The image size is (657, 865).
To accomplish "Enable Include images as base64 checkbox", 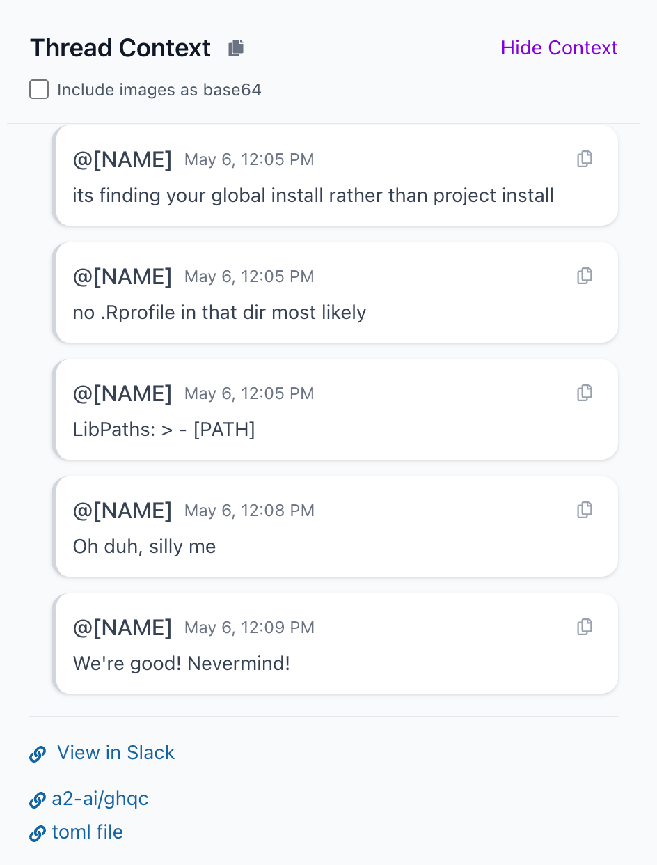I will tap(39, 90).
